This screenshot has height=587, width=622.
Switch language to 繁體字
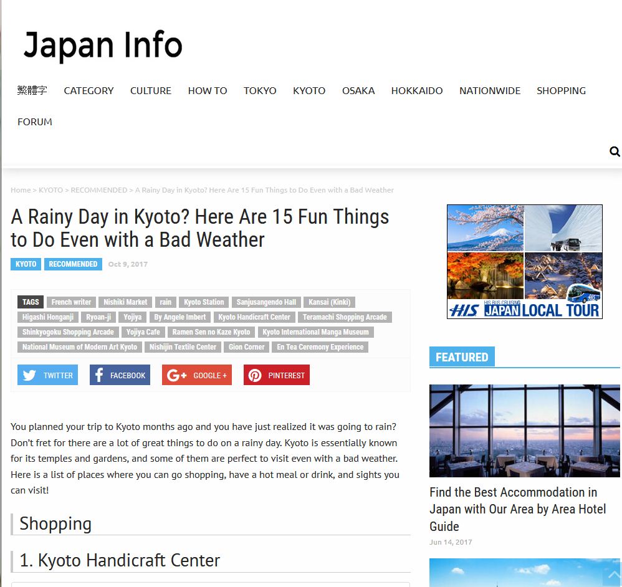pyautogui.click(x=32, y=90)
